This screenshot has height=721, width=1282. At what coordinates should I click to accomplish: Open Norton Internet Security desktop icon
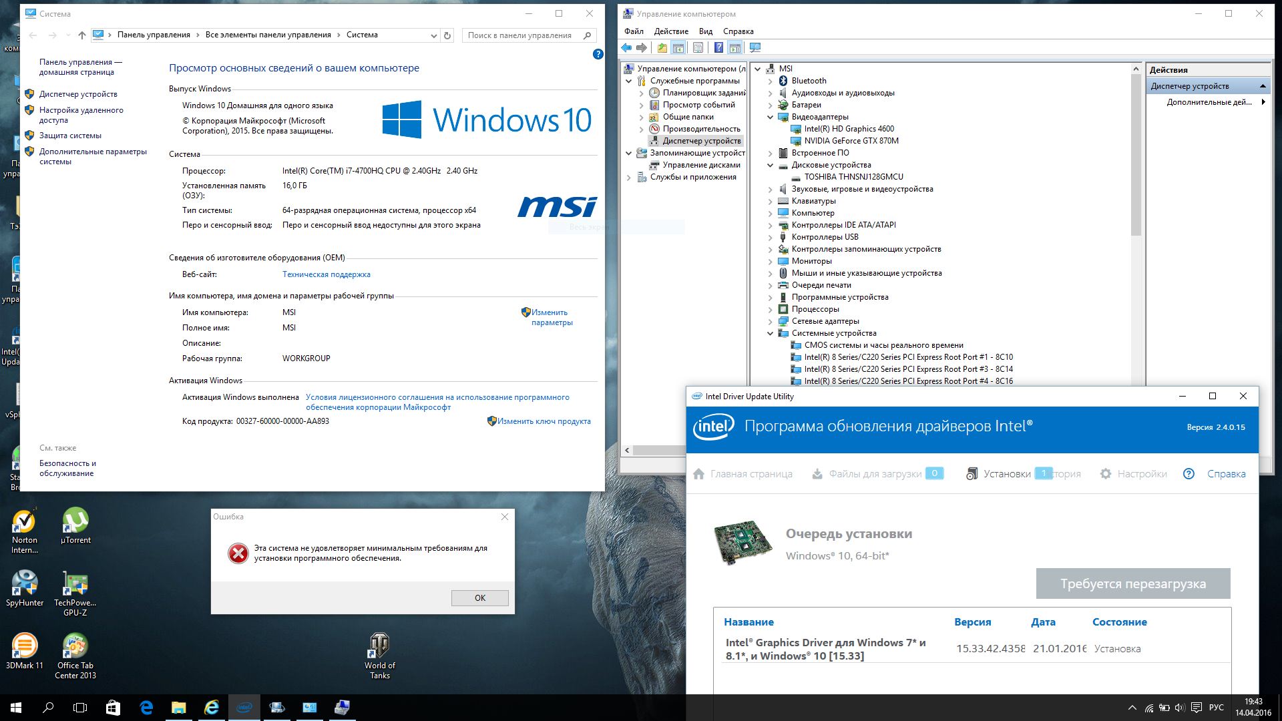[x=25, y=531]
